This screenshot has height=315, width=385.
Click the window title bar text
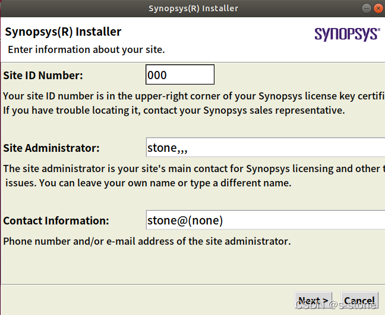193,8
